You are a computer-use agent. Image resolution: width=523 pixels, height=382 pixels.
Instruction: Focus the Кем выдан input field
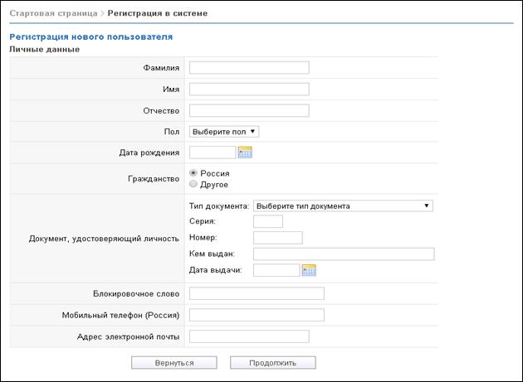[x=344, y=254]
